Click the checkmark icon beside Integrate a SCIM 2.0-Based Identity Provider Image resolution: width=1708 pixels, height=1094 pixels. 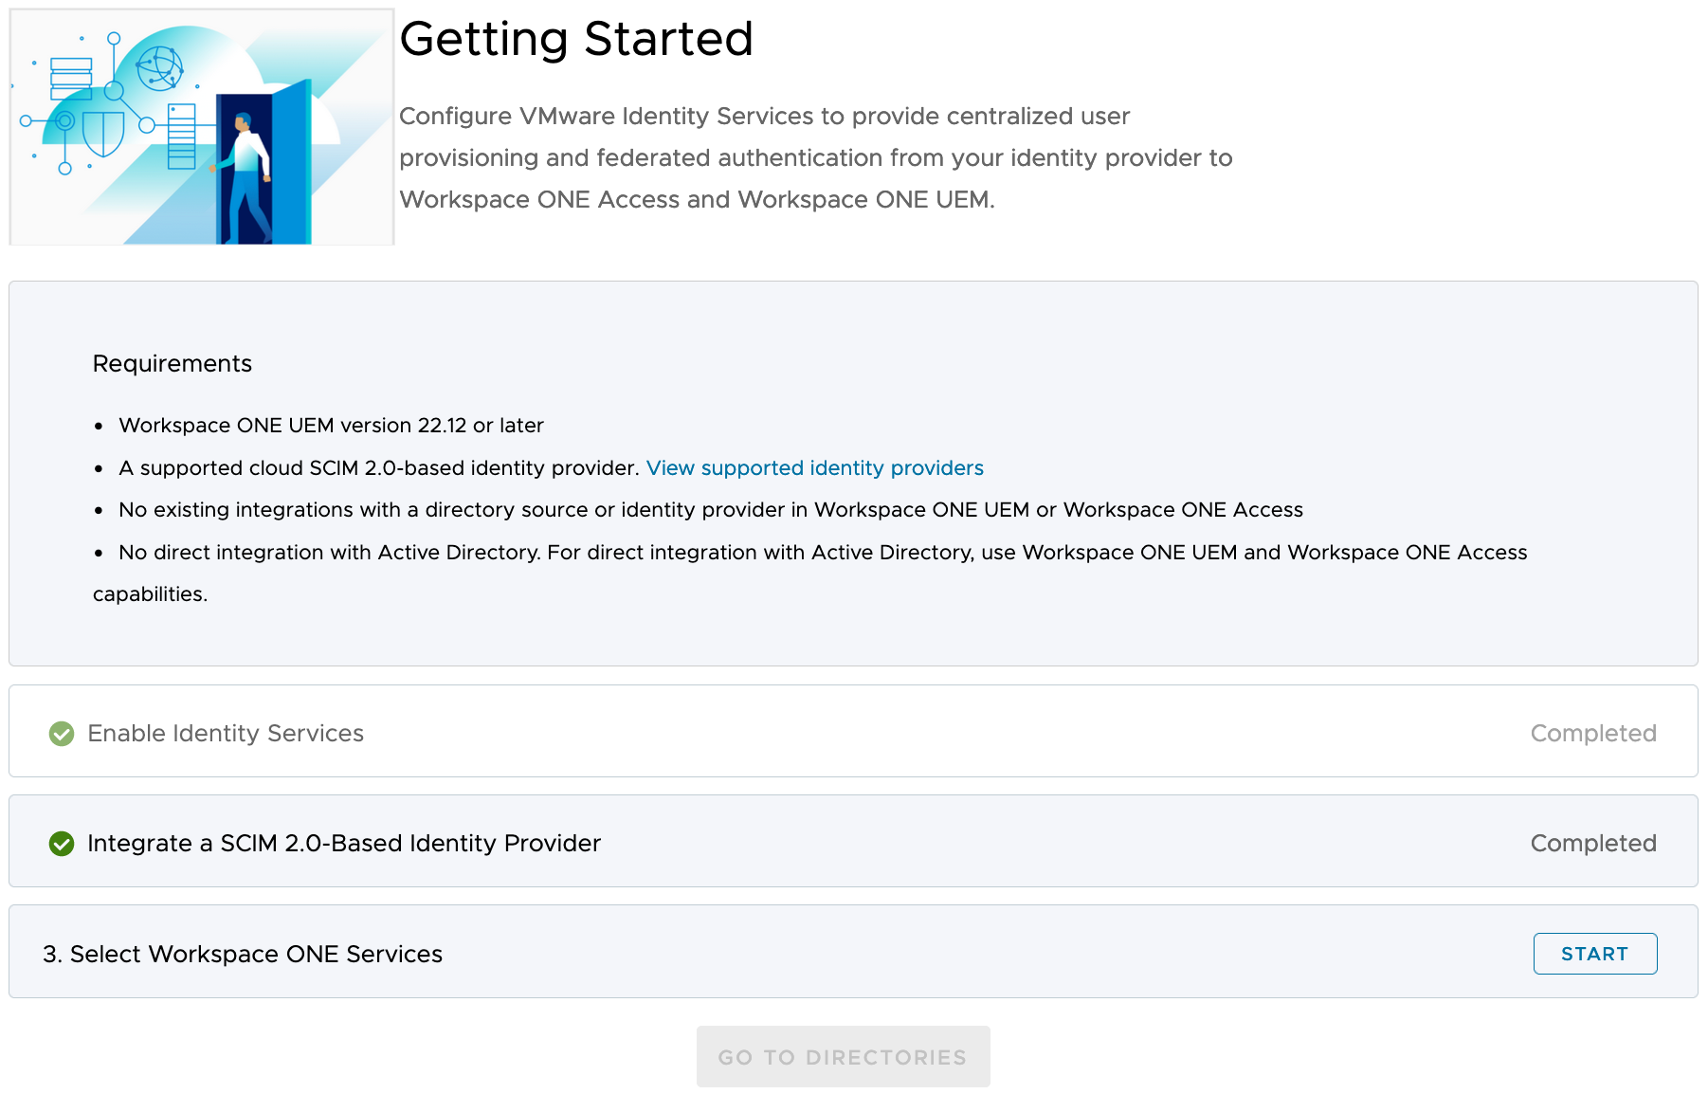[x=62, y=844]
